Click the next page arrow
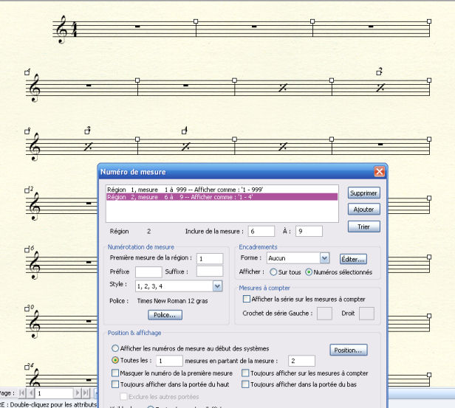 click(78, 394)
